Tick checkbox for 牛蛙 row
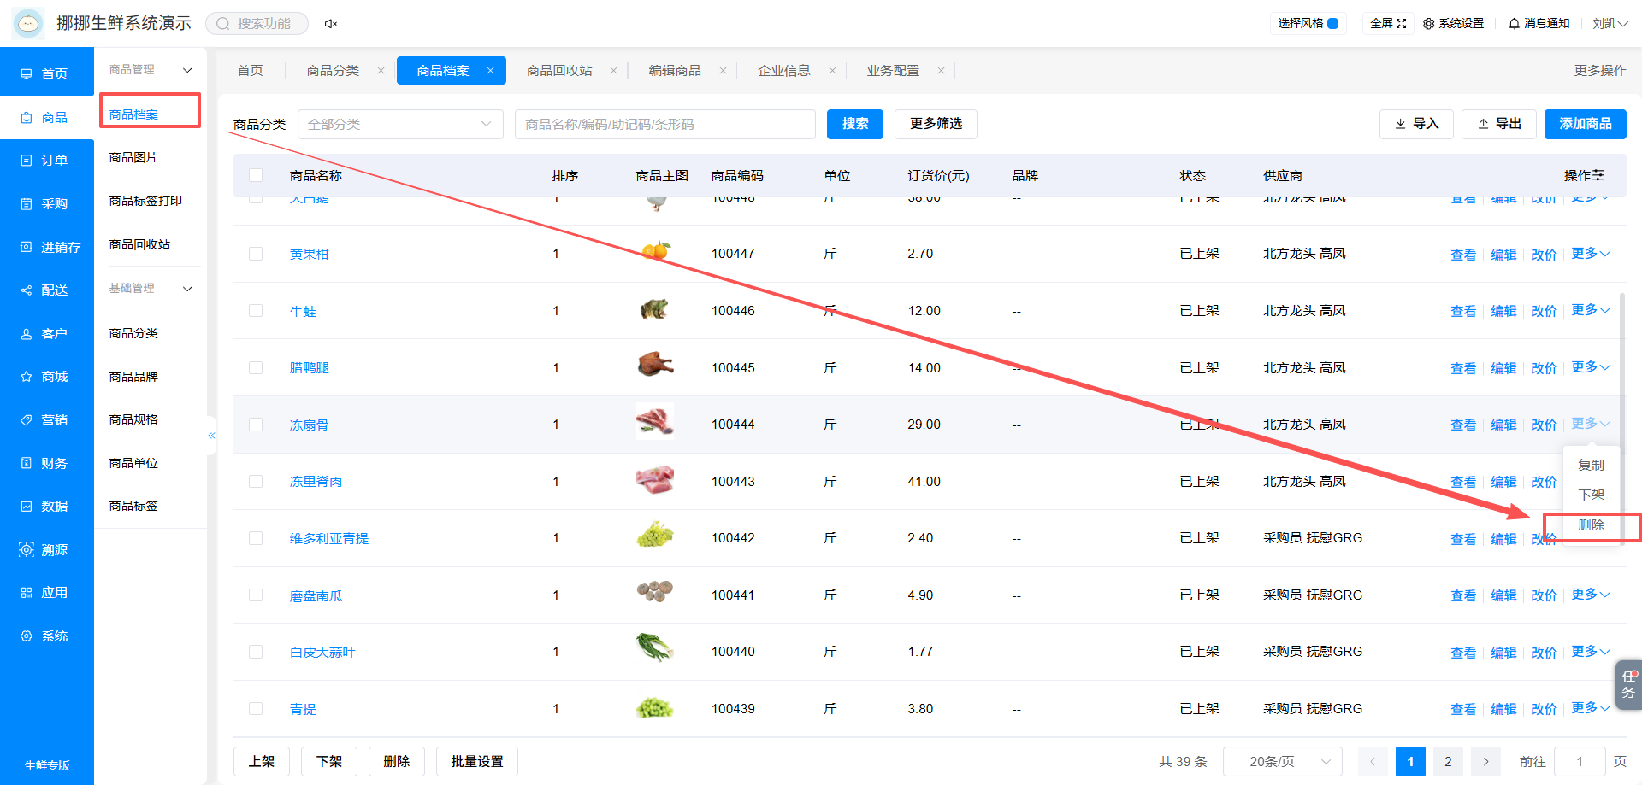Screen dimensions: 1642x785 pos(256,311)
